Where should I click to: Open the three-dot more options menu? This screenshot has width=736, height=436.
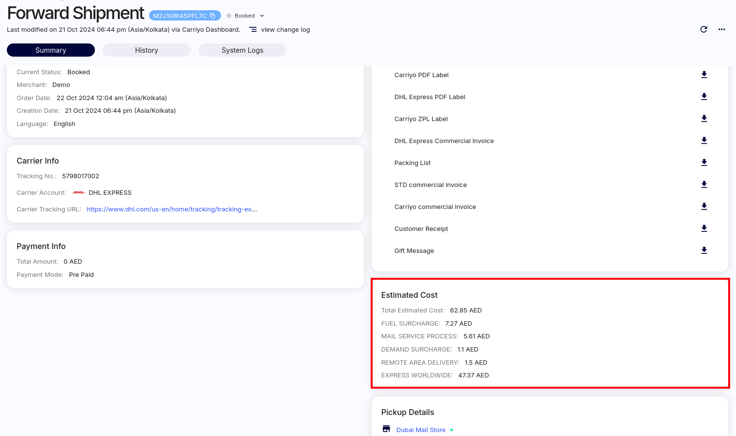[x=721, y=29]
